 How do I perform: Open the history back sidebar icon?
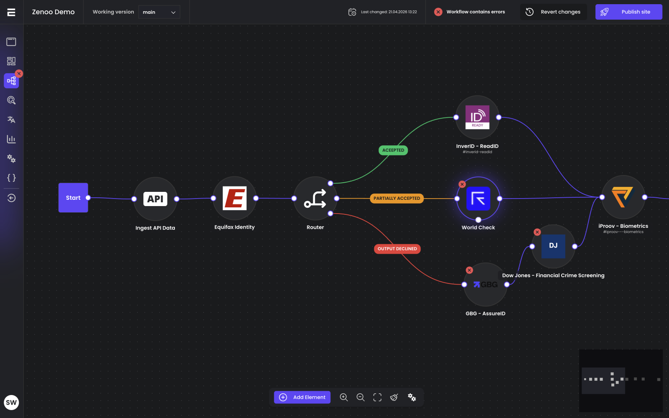(x=11, y=198)
